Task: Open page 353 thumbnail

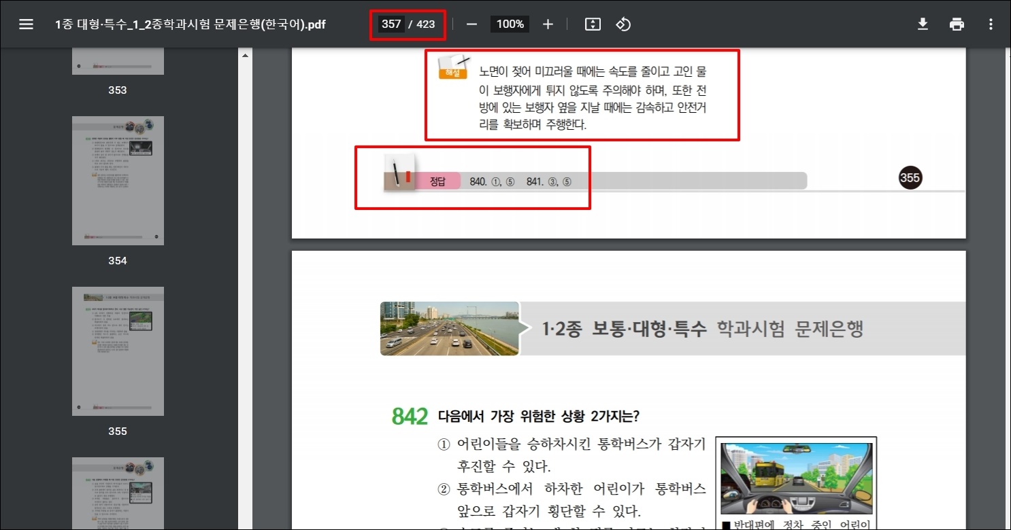Action: (118, 61)
